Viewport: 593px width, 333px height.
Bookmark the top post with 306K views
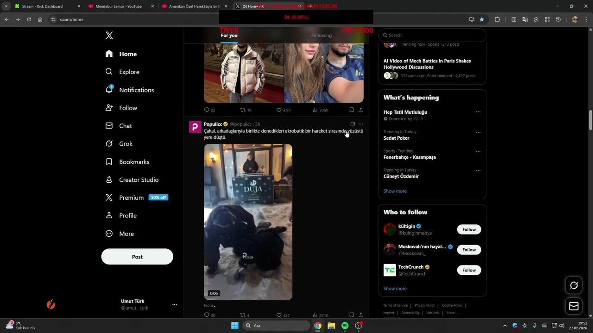click(x=352, y=110)
